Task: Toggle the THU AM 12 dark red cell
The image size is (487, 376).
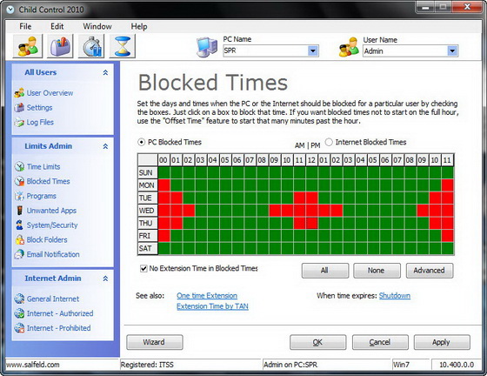Action: pos(312,223)
